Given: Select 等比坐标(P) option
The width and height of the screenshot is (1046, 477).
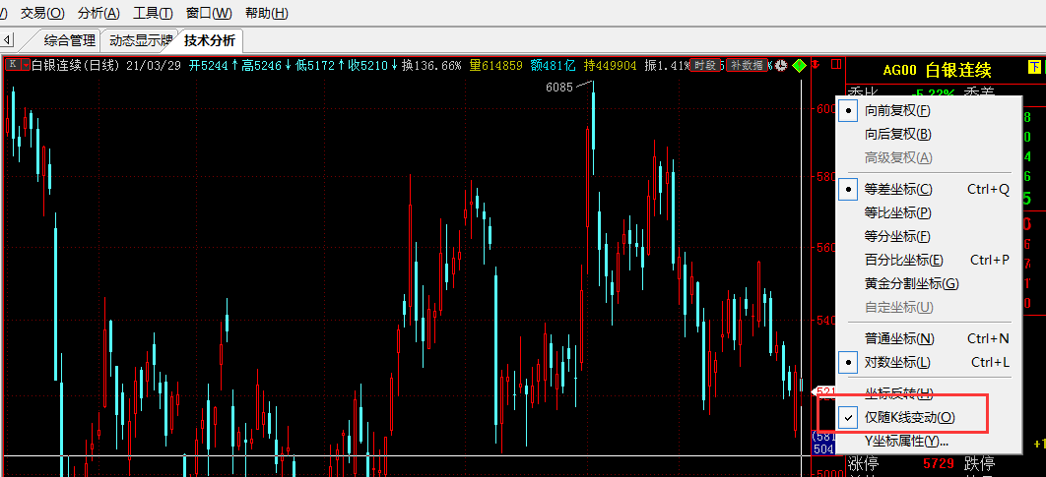Looking at the screenshot, I should 928,213.
